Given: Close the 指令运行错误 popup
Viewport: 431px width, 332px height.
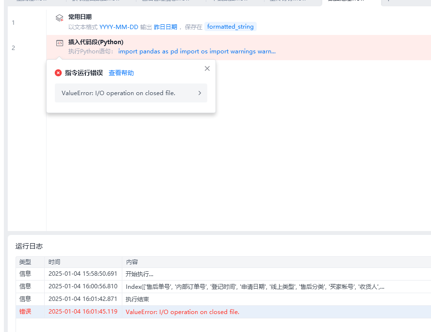Looking at the screenshot, I should 207,68.
